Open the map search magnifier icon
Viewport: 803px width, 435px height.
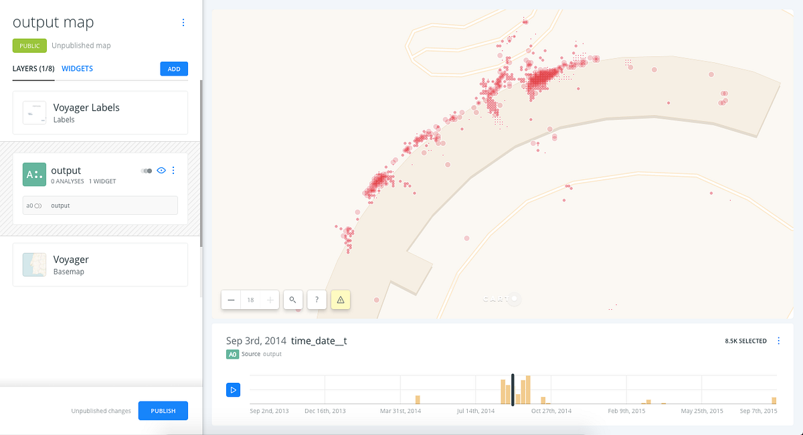[x=293, y=299]
